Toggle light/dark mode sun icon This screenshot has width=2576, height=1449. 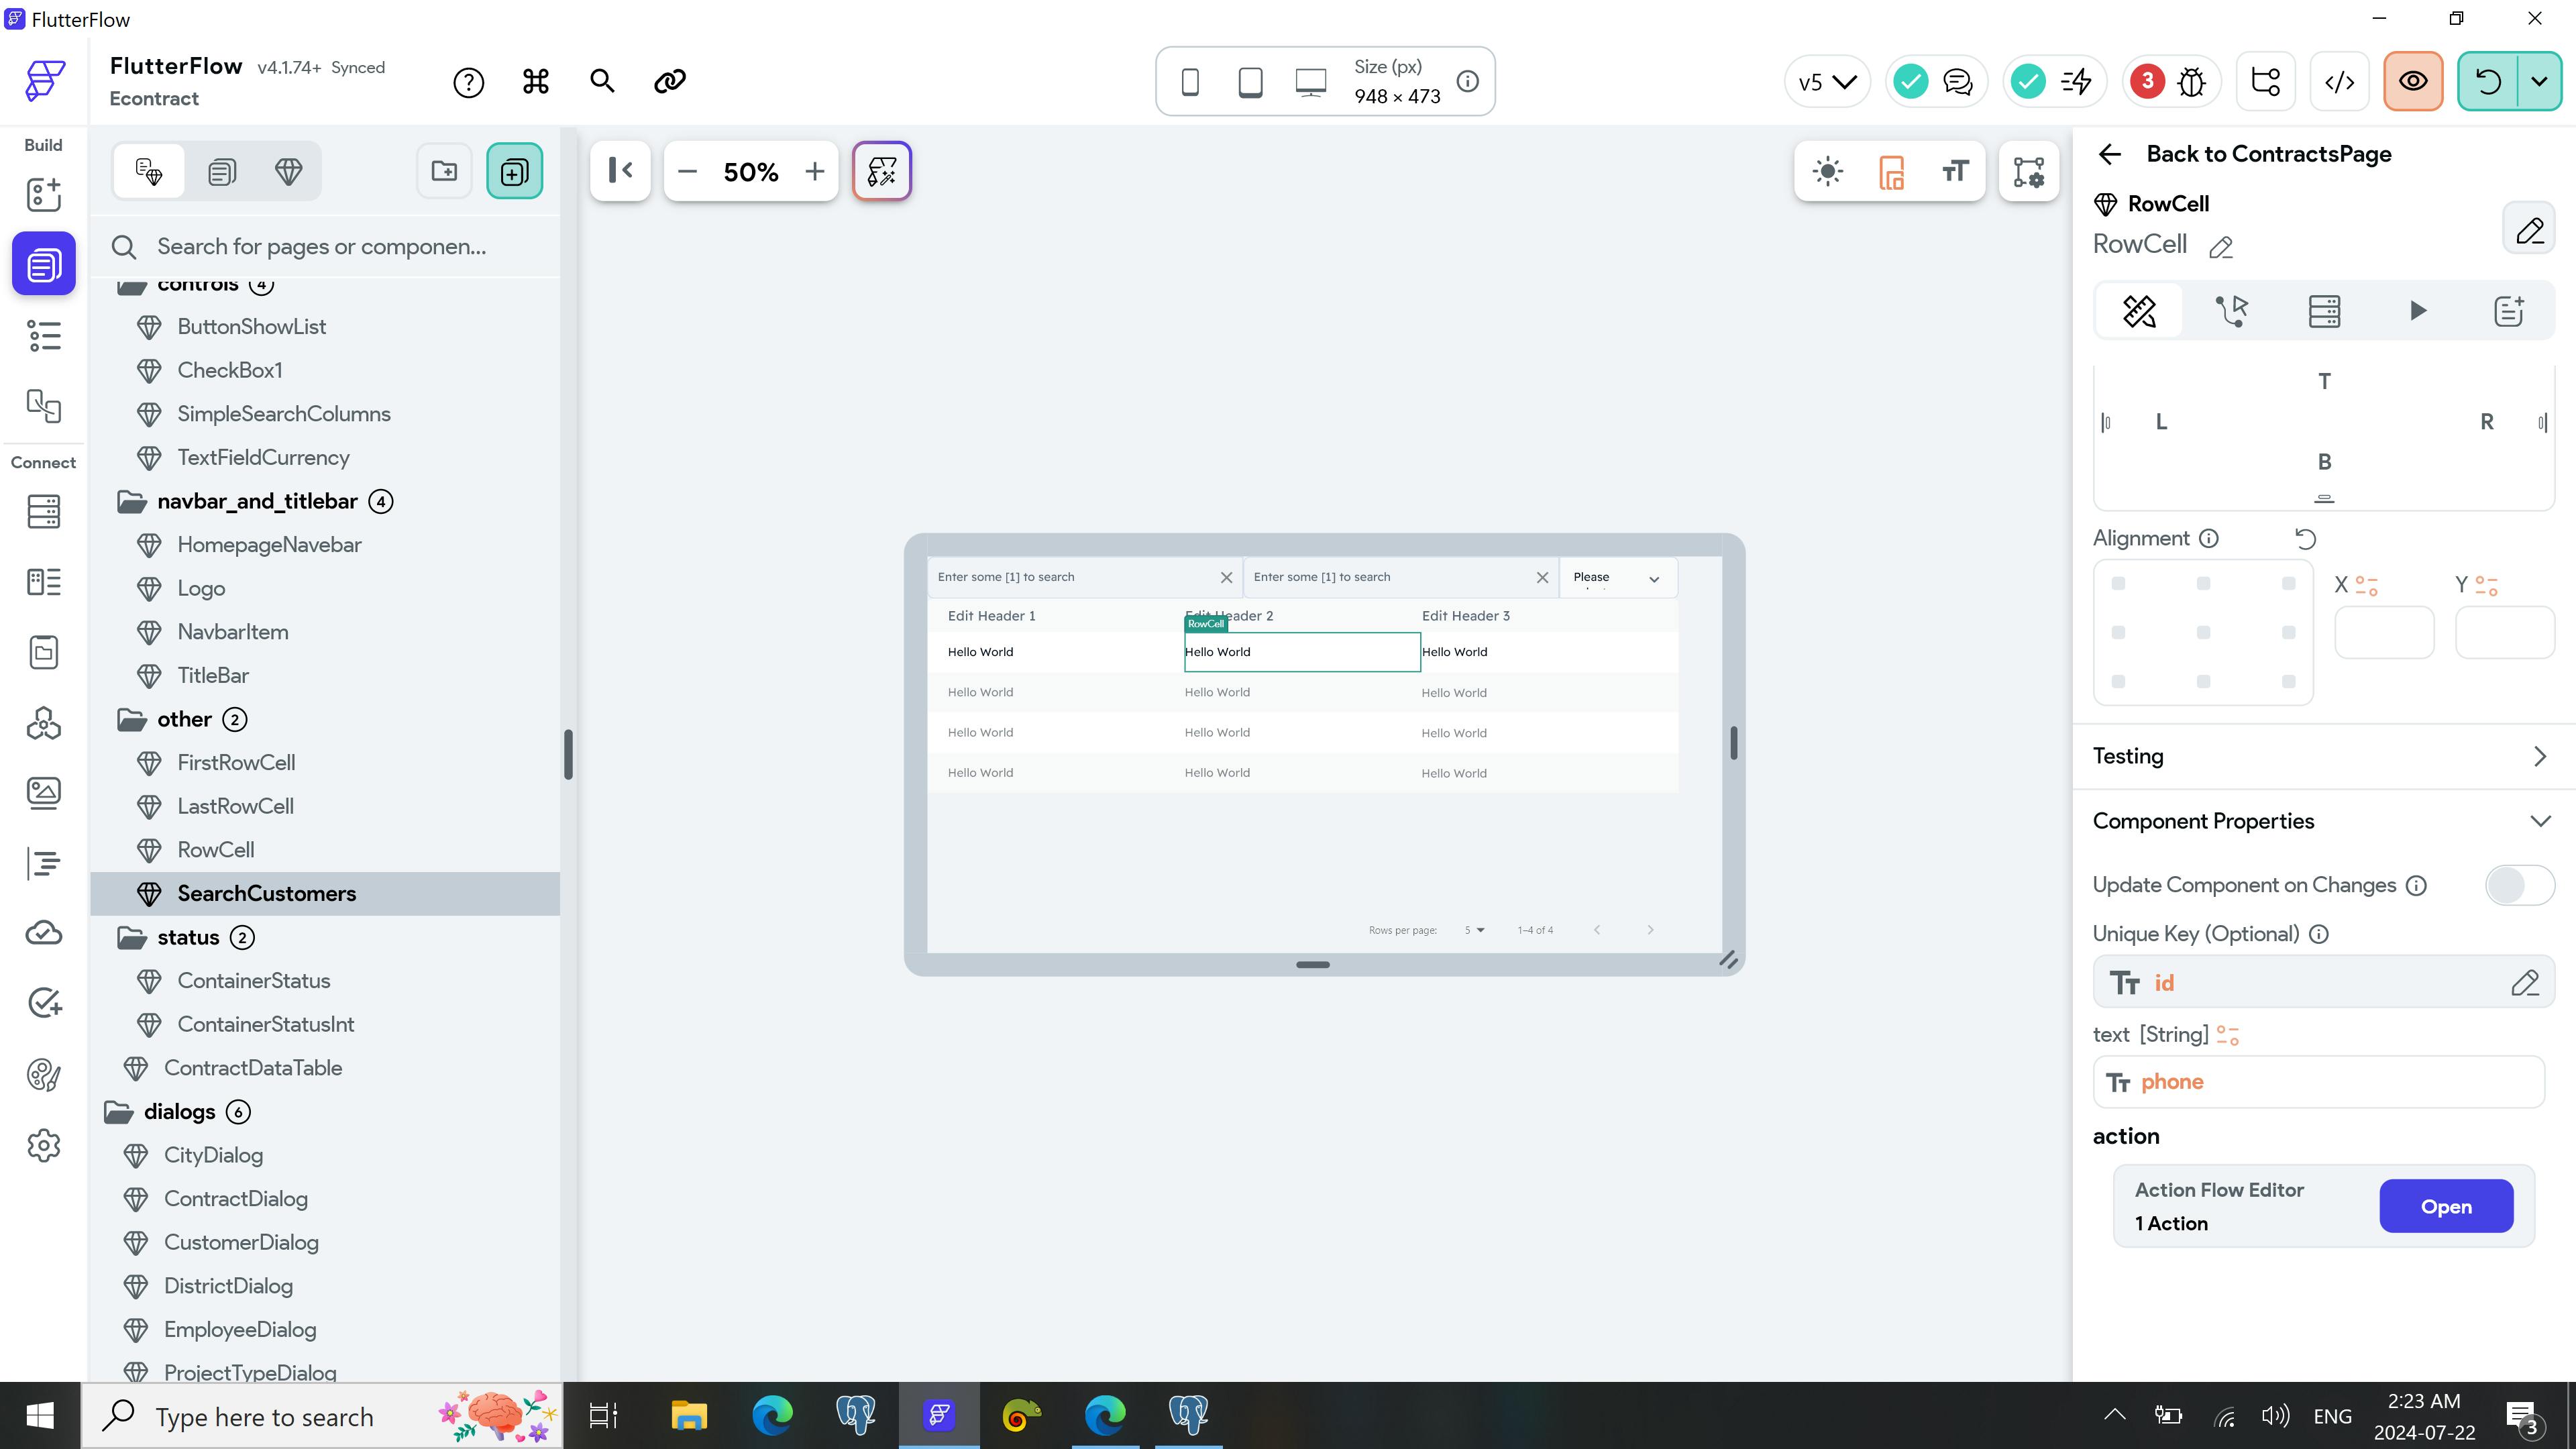click(1827, 171)
